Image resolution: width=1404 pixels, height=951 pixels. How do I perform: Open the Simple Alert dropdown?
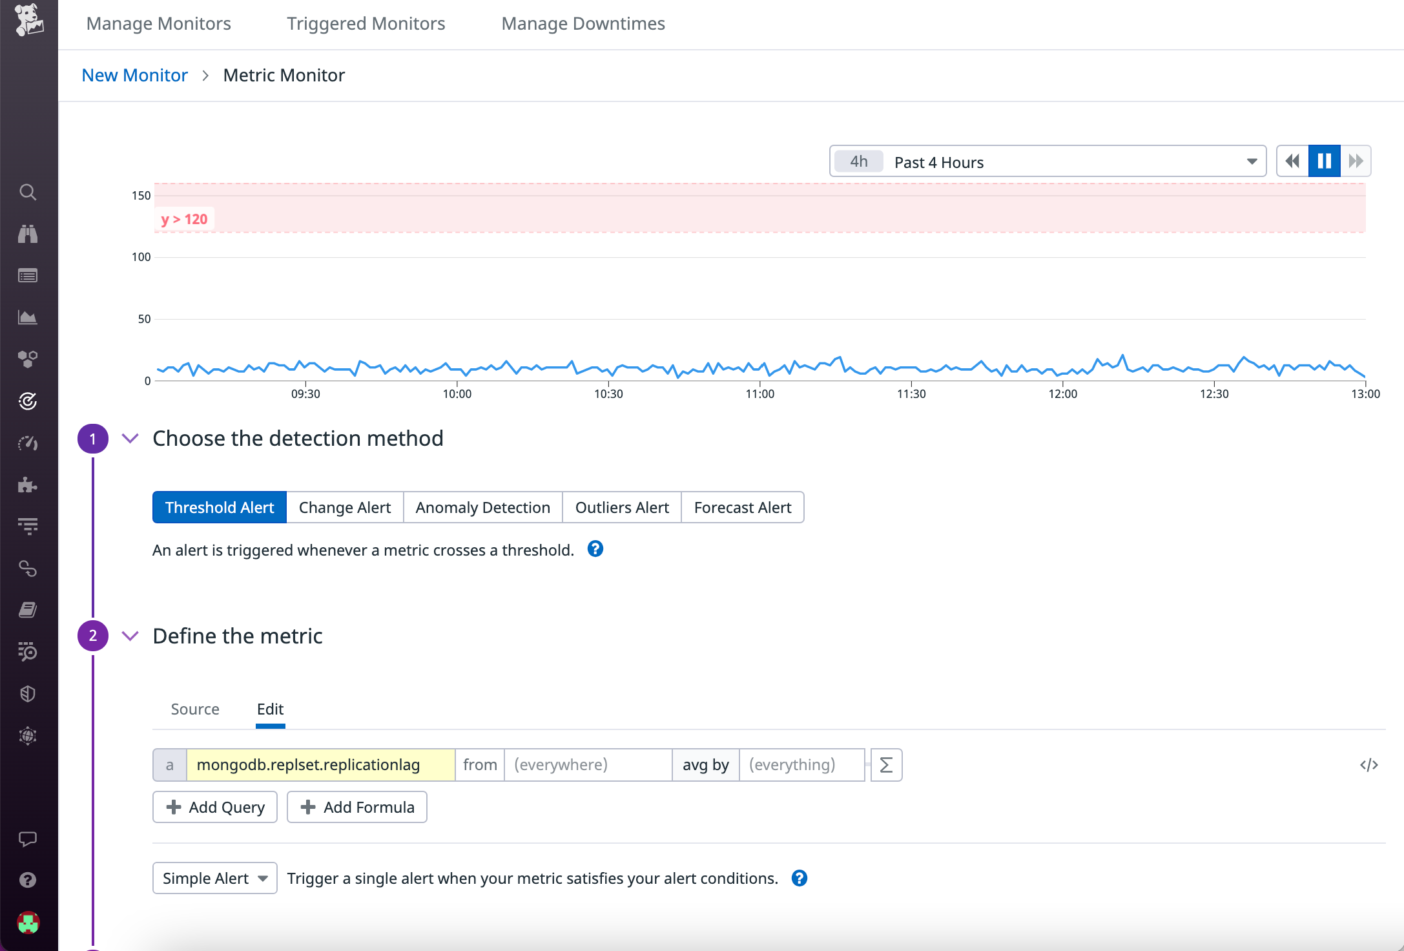tap(214, 878)
